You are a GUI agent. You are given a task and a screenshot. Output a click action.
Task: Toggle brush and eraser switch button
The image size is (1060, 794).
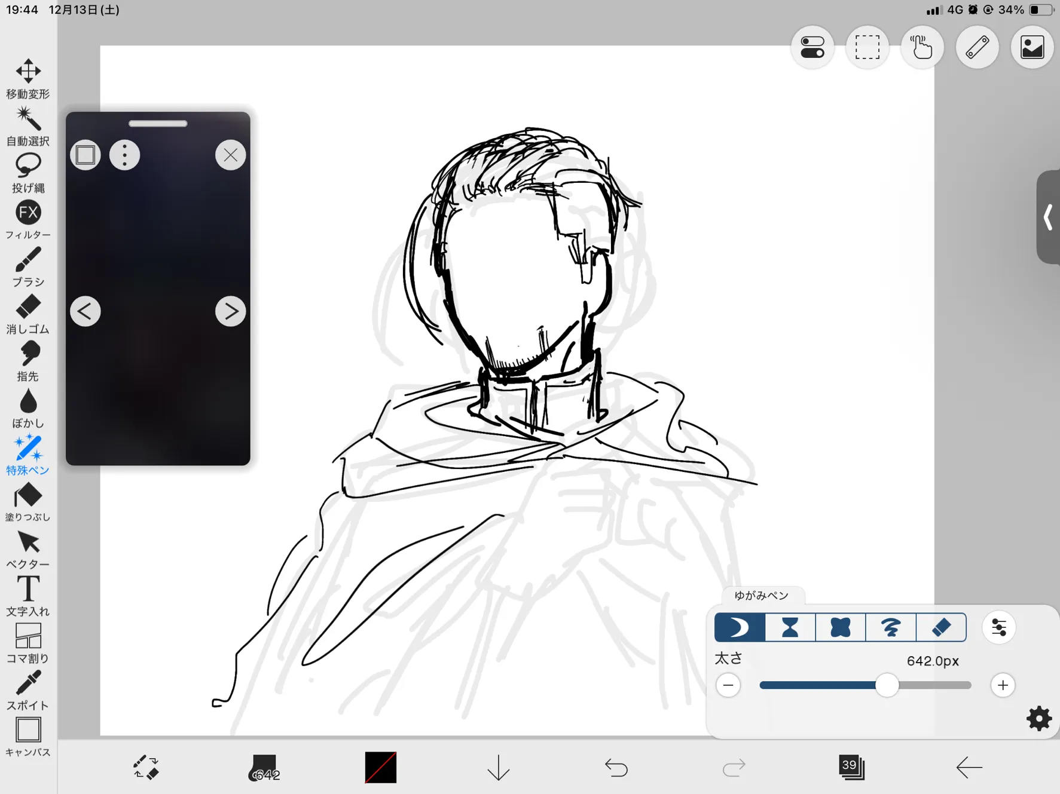[x=145, y=767]
